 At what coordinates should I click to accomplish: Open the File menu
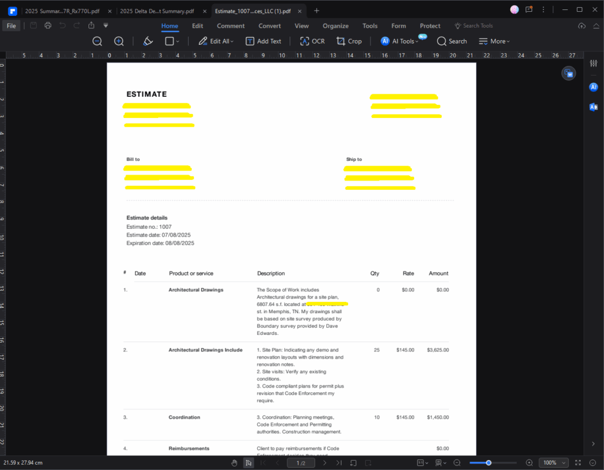(x=12, y=26)
